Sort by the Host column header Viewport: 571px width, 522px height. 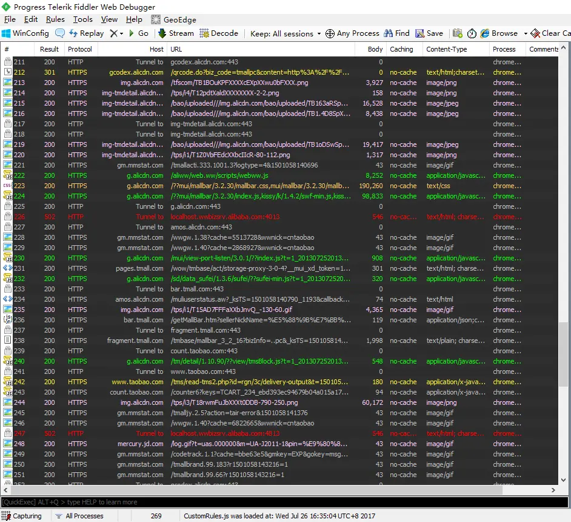coord(132,49)
